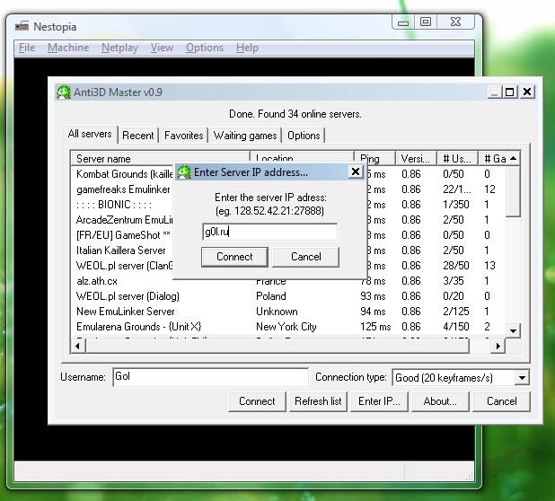Click the Refresh list button

coord(318,401)
